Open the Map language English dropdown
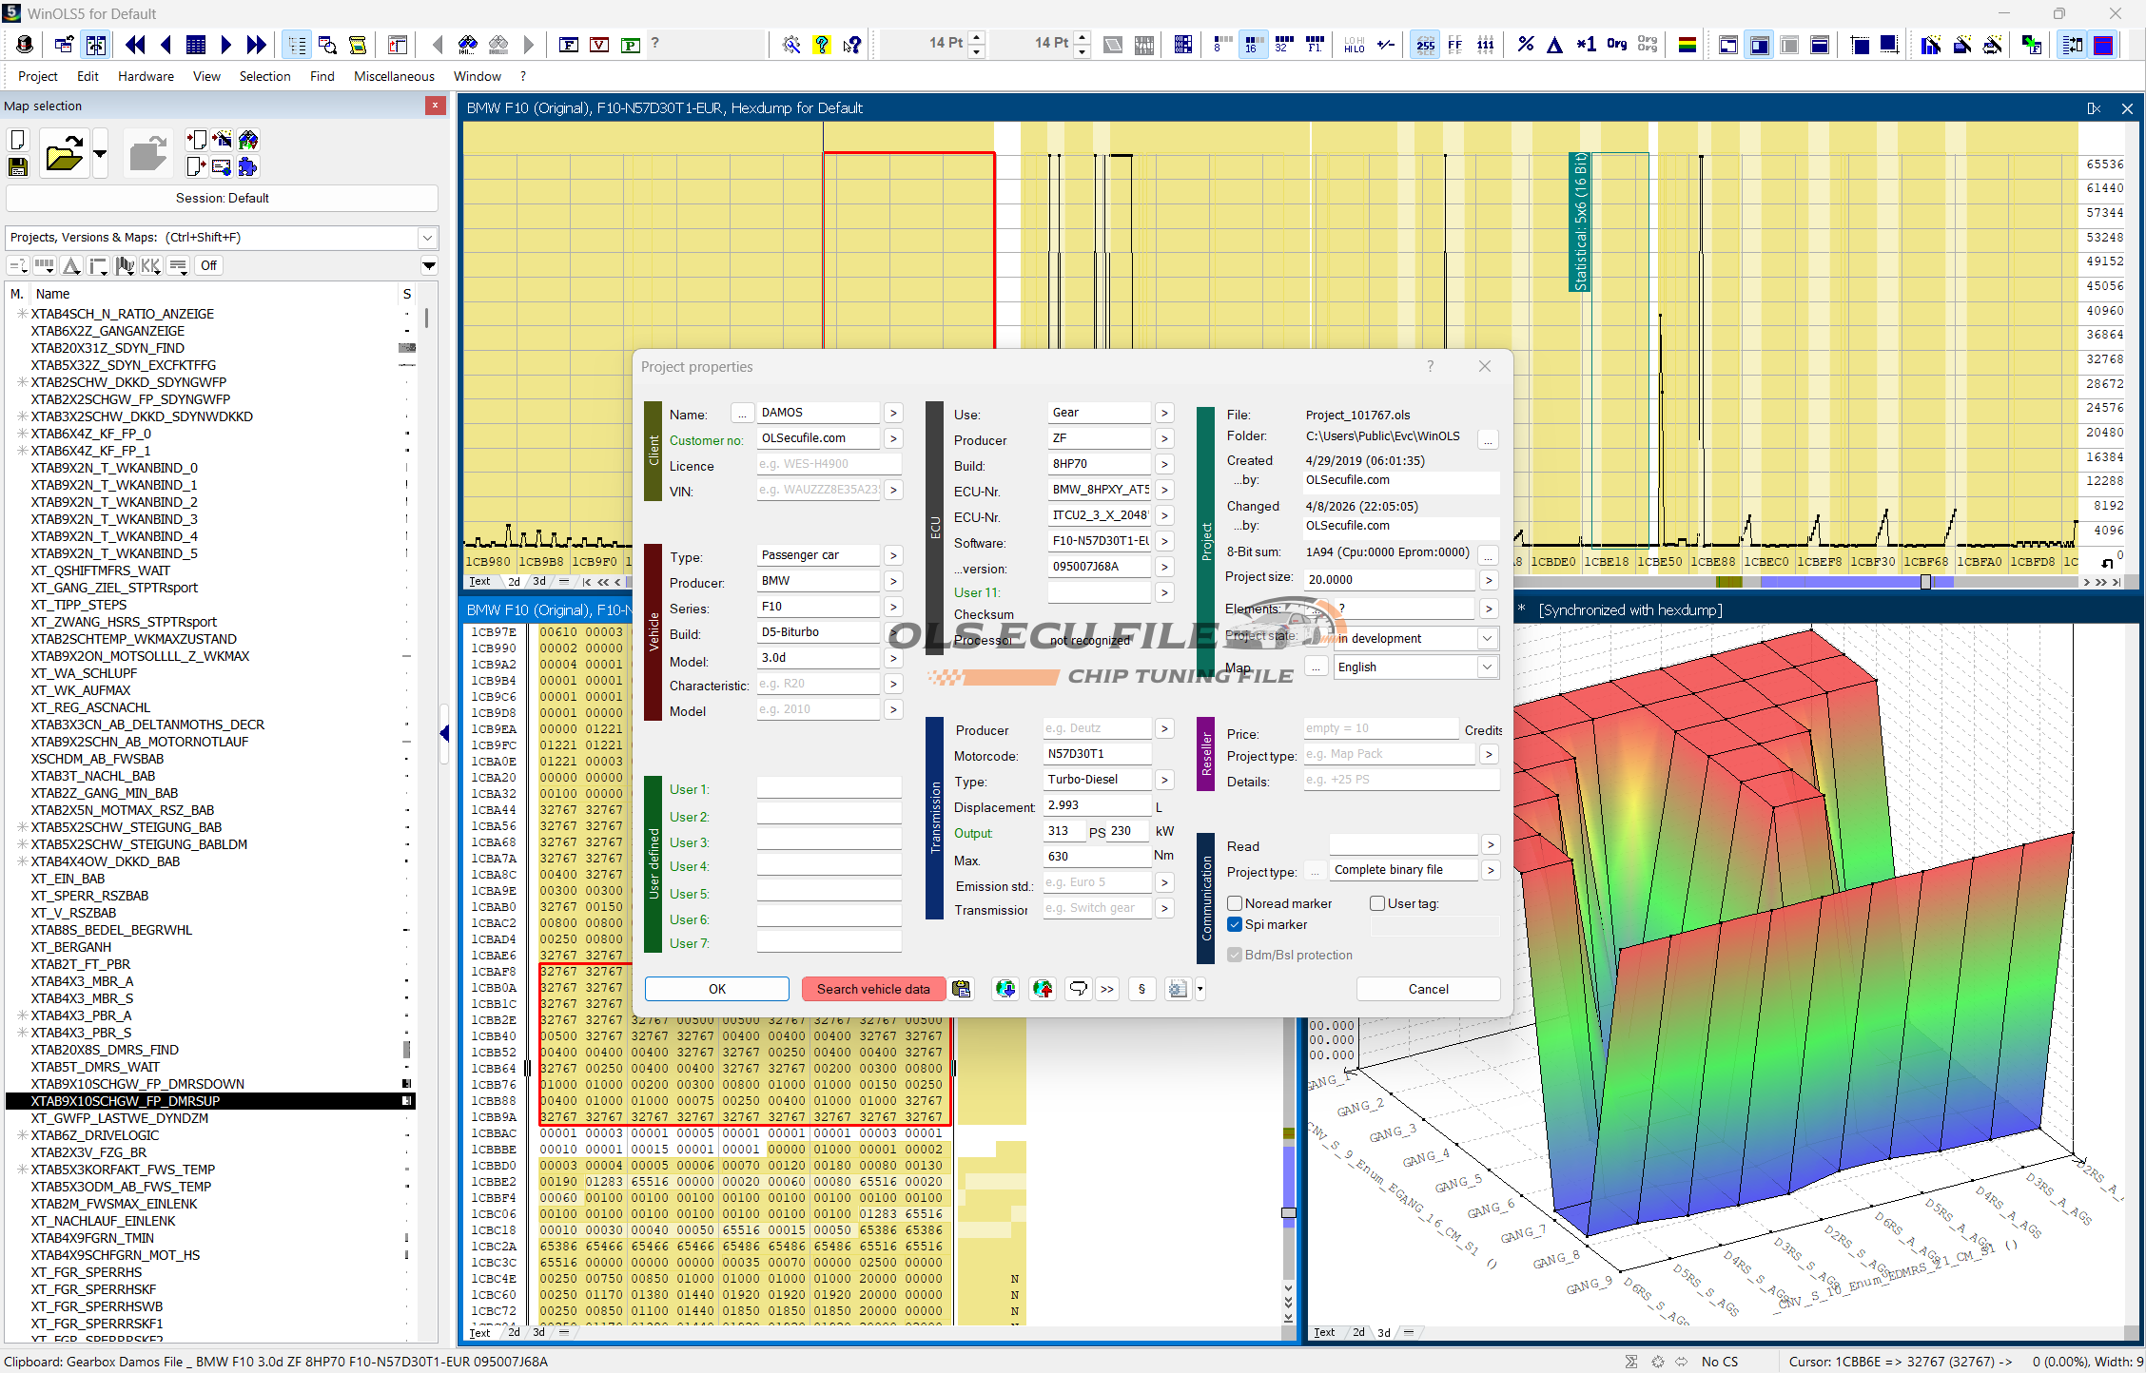Image resolution: width=2146 pixels, height=1373 pixels. [1486, 667]
